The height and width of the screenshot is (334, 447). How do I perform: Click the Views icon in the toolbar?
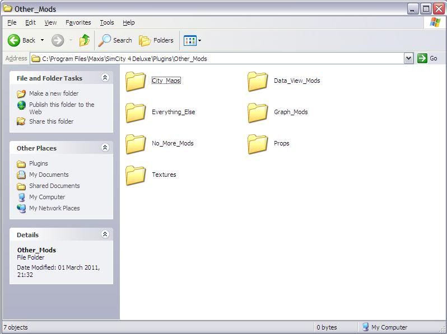[x=190, y=40]
